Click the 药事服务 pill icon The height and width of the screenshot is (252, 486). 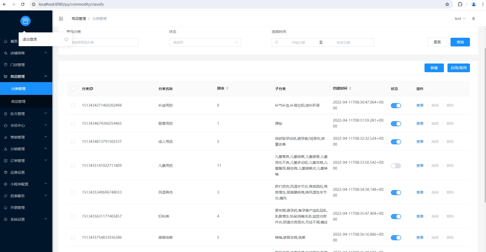[6, 196]
